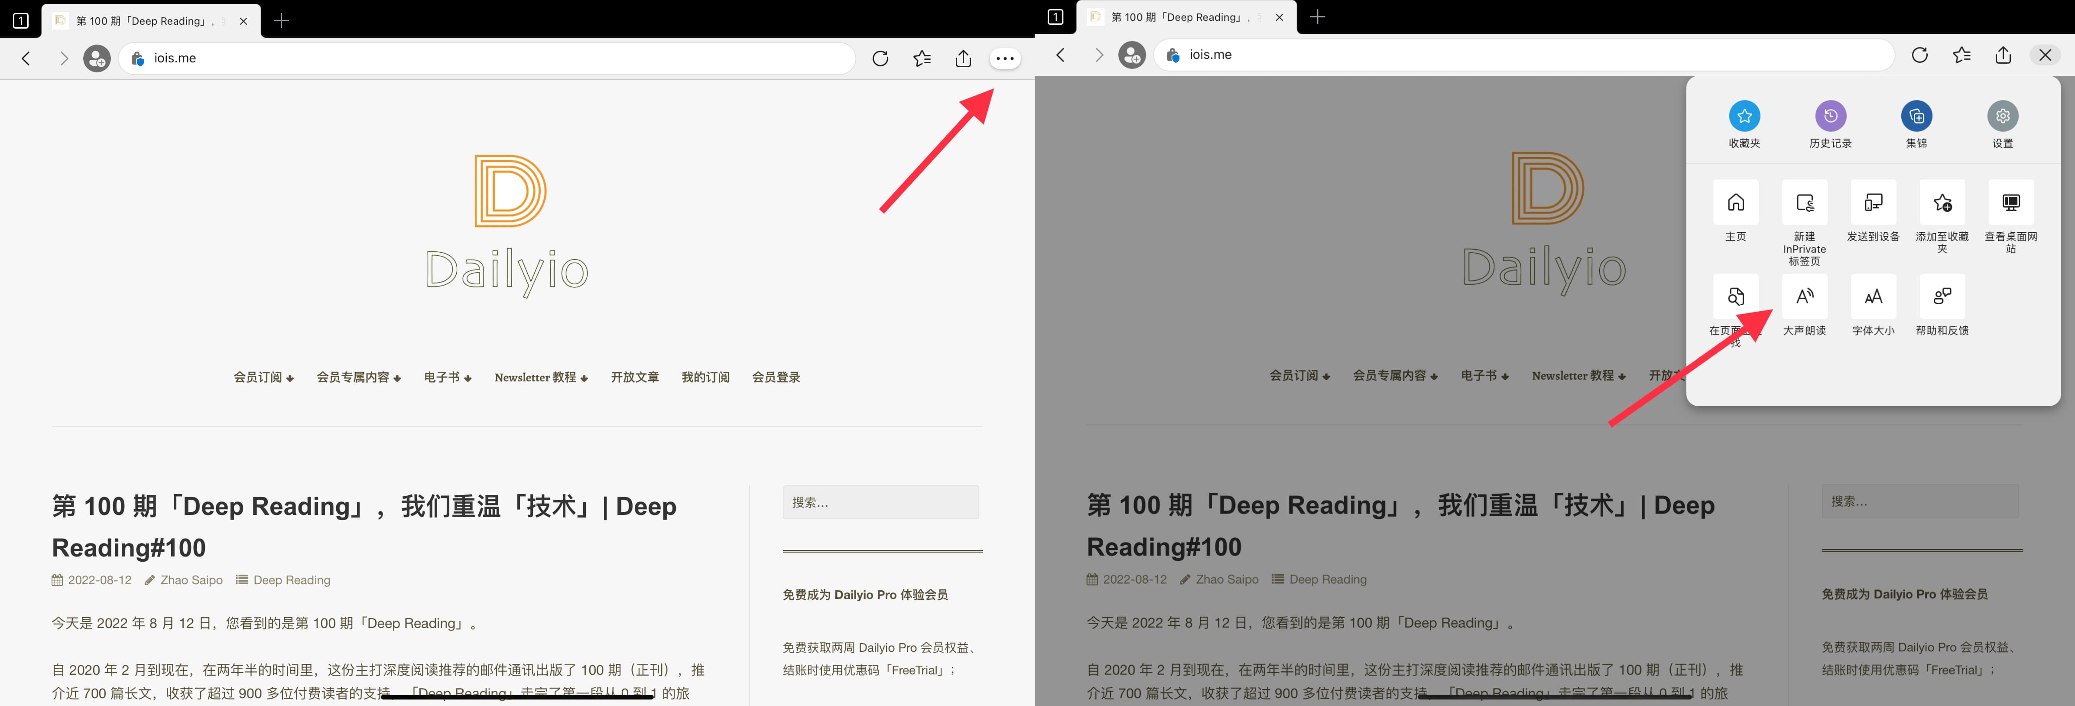Click the iois.me address bar in the right browser
The width and height of the screenshot is (2075, 706).
pyautogui.click(x=1524, y=55)
